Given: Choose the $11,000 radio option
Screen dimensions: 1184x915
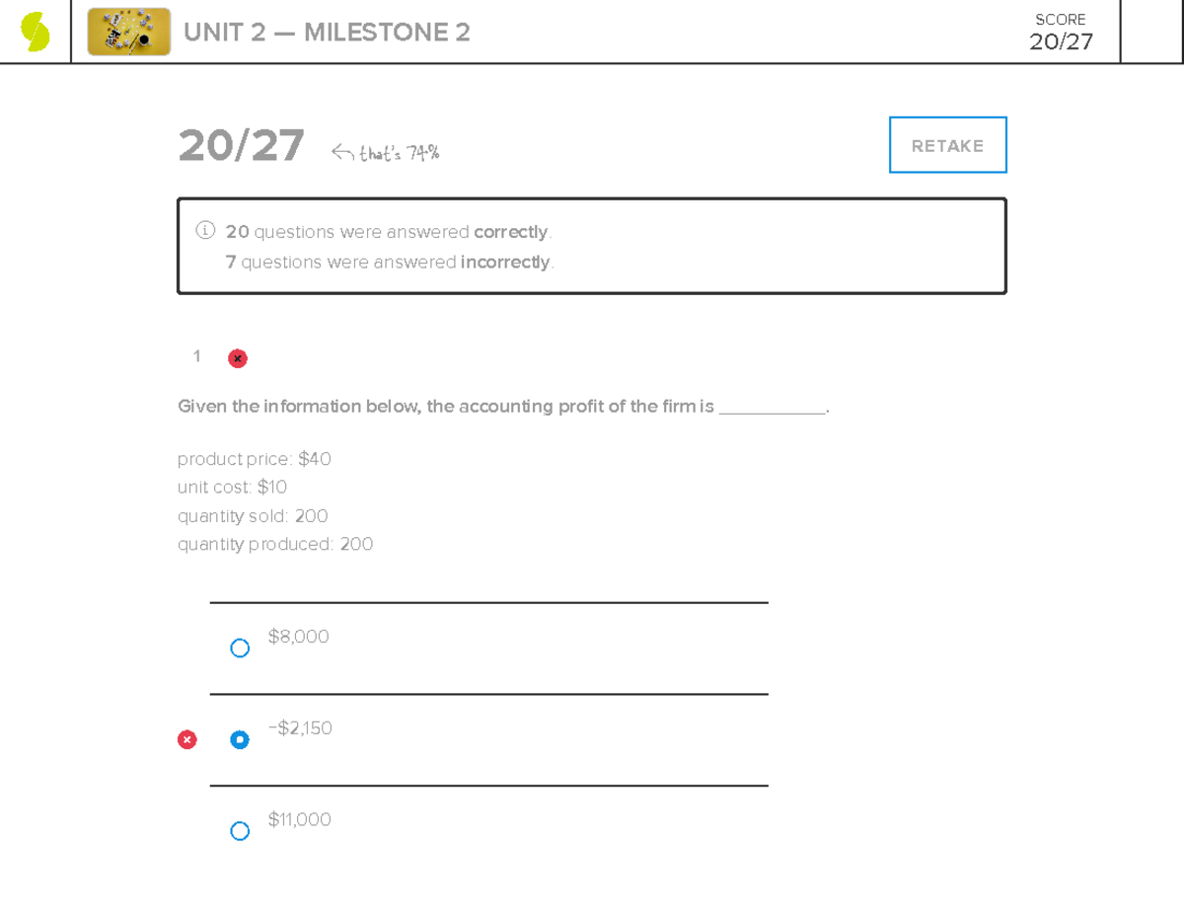Looking at the screenshot, I should 240,831.
